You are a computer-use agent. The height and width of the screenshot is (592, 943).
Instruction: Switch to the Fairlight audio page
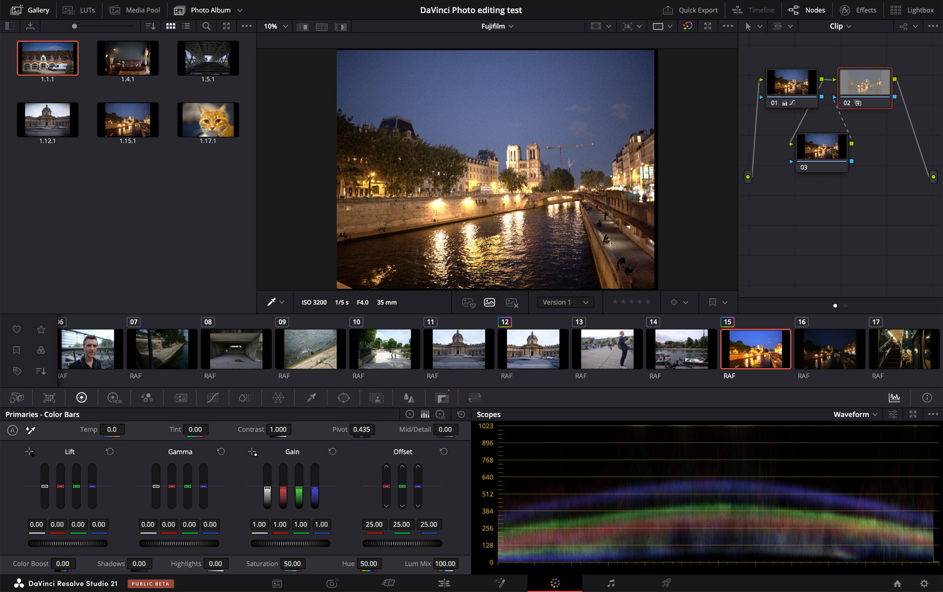612,583
